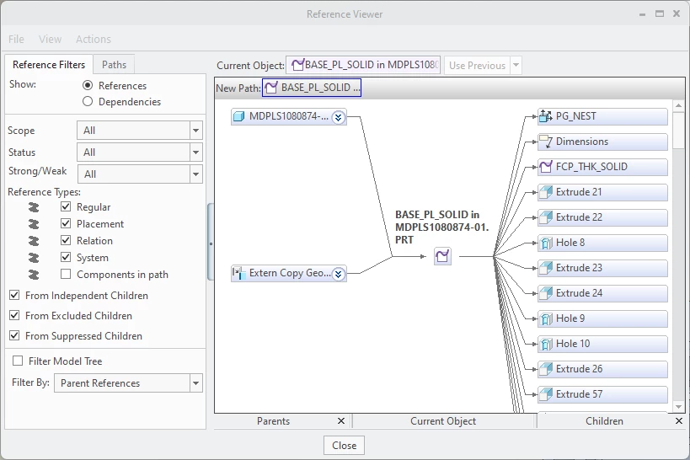
Task: Open the Actions menu
Action: click(94, 40)
